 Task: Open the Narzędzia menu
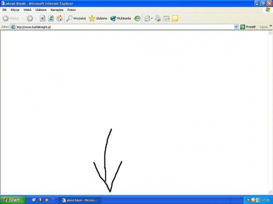[57, 10]
